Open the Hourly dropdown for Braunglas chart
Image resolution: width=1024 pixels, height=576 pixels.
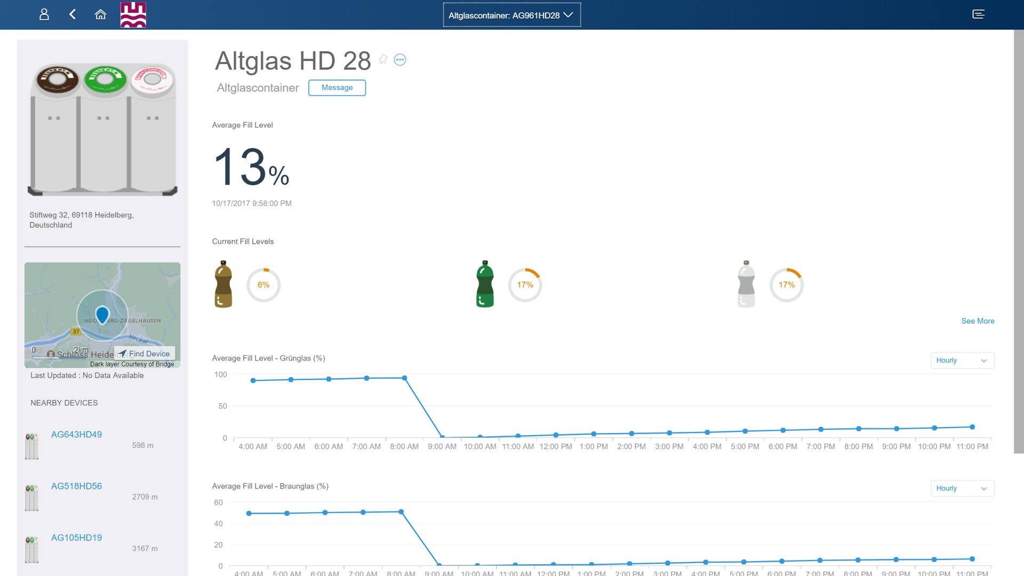click(962, 489)
